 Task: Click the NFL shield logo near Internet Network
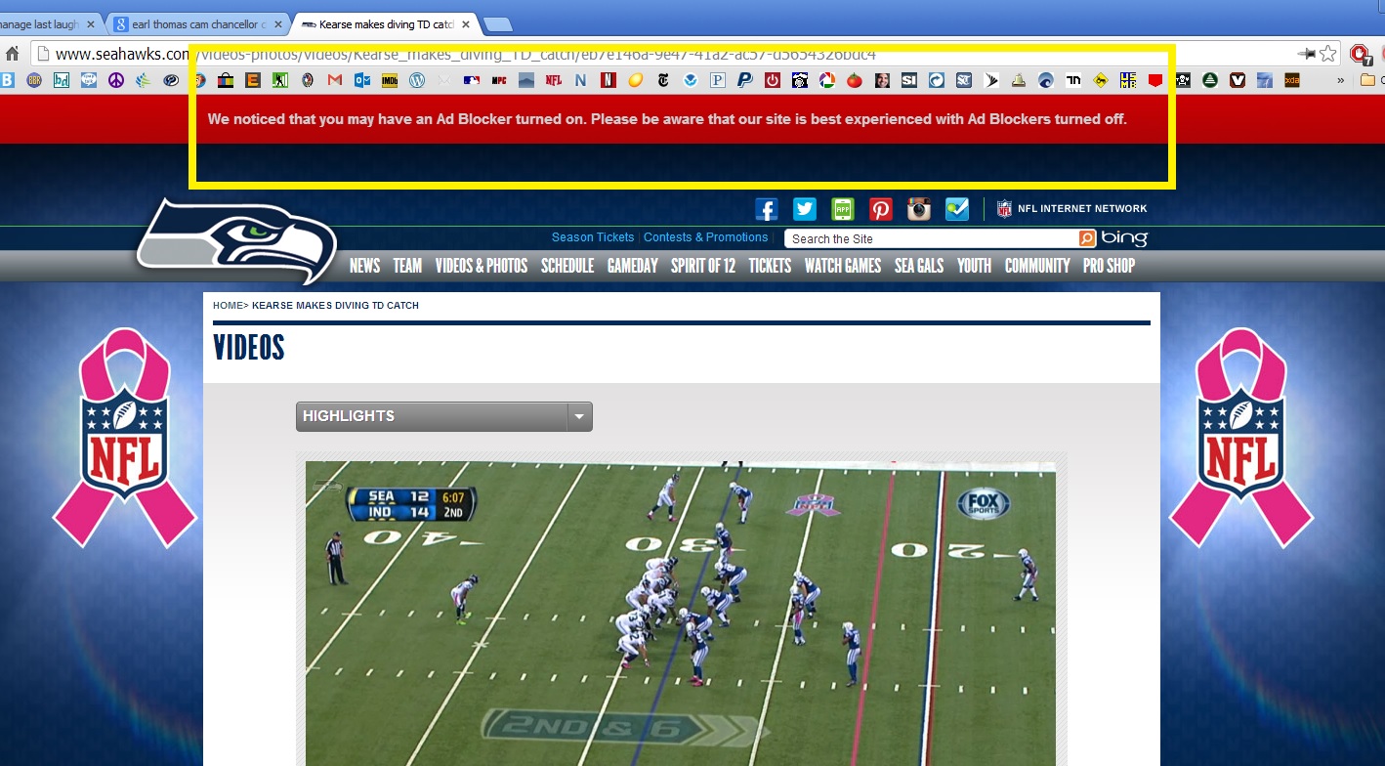point(1002,208)
